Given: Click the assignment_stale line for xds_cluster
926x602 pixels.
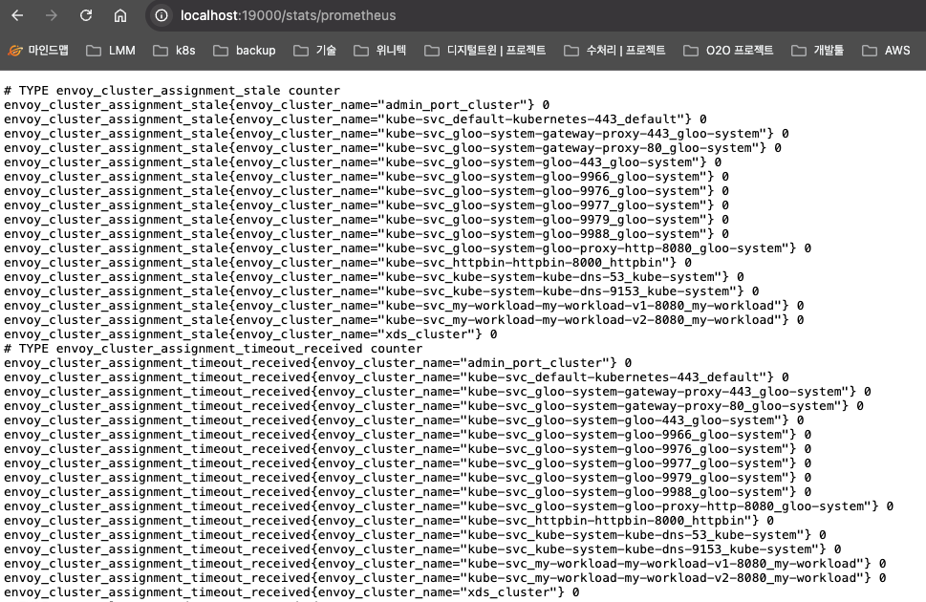Looking at the screenshot, I should (x=250, y=333).
